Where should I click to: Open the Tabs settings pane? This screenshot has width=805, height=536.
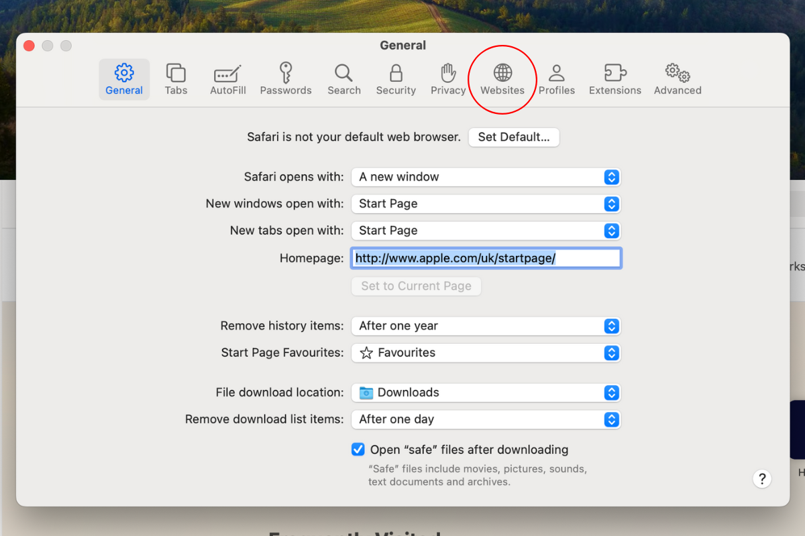176,79
